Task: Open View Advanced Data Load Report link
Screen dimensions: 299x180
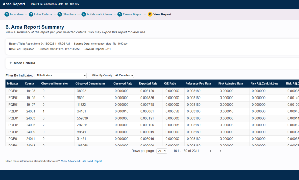Action: (81, 161)
